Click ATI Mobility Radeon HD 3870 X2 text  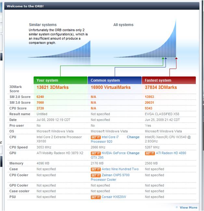60,153
